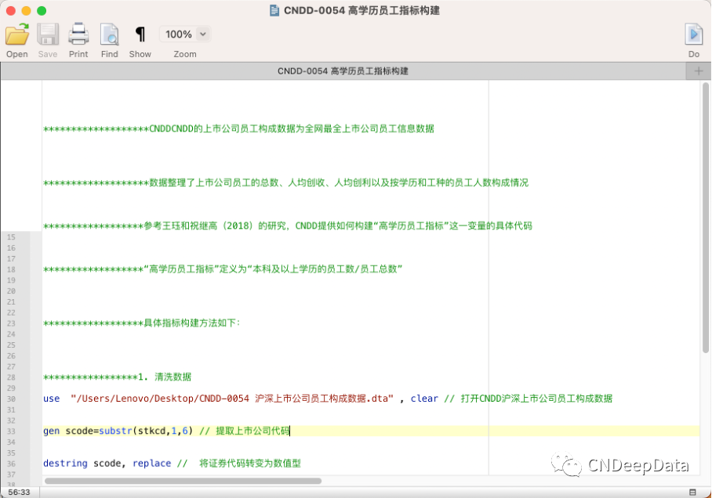Click the comment line mentioning 王珏和祝继高 (2018)
This screenshot has height=498, width=712.
[288, 226]
